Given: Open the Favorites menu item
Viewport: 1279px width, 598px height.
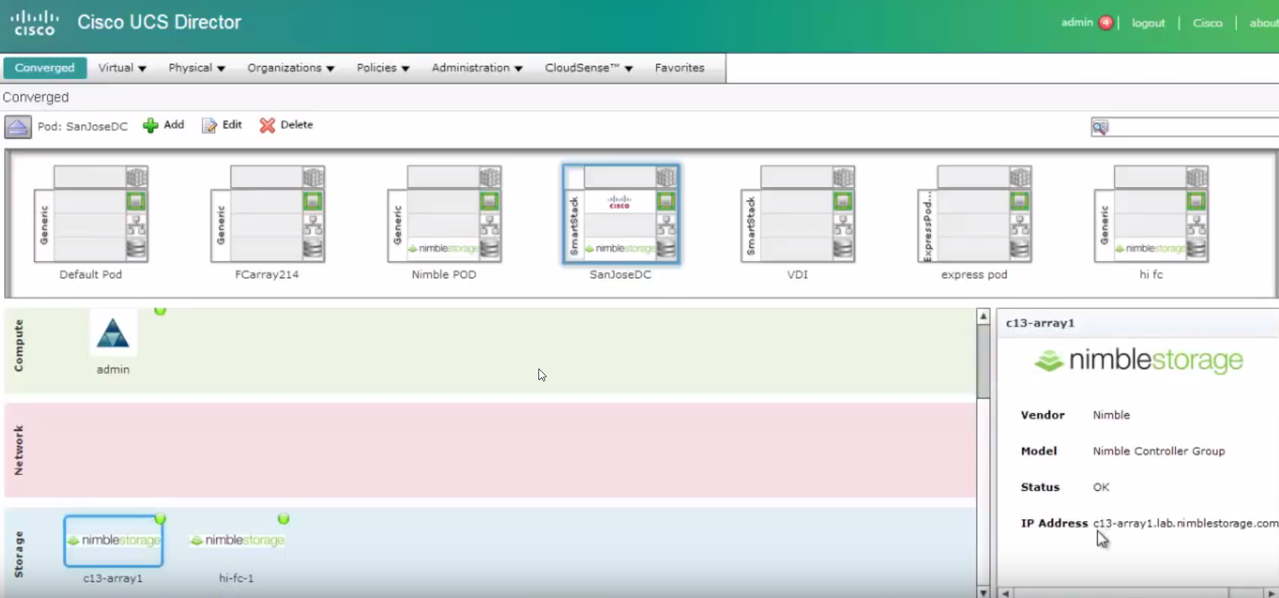Looking at the screenshot, I should 679,68.
